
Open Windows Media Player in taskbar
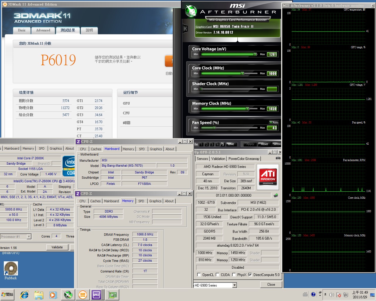click(53, 295)
